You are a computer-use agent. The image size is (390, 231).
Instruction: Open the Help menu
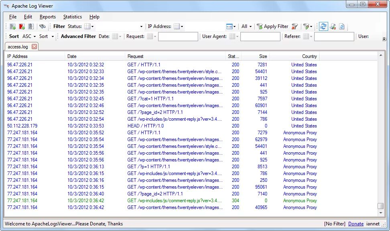click(94, 17)
